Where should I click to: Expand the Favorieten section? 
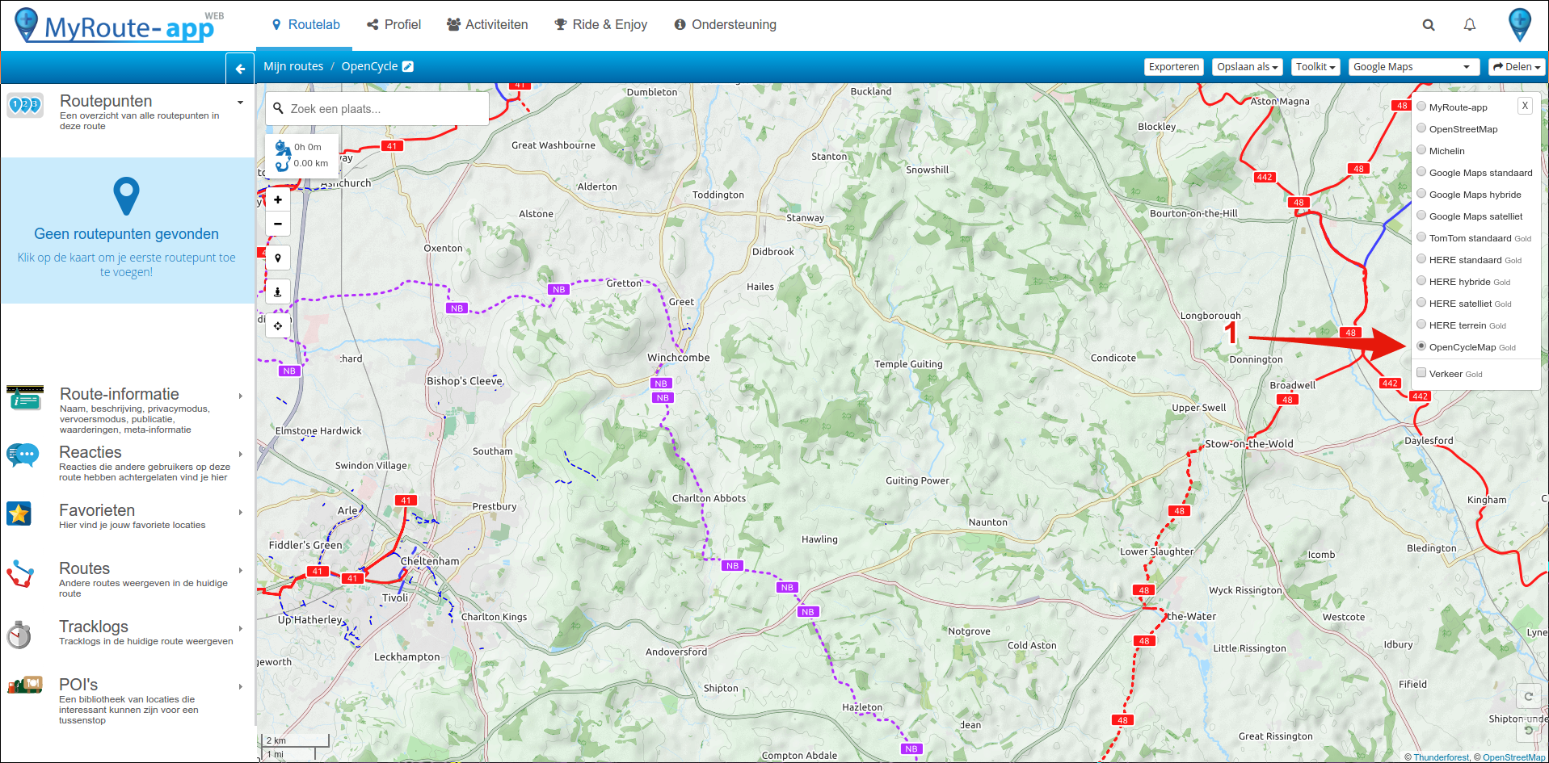pyautogui.click(x=241, y=512)
